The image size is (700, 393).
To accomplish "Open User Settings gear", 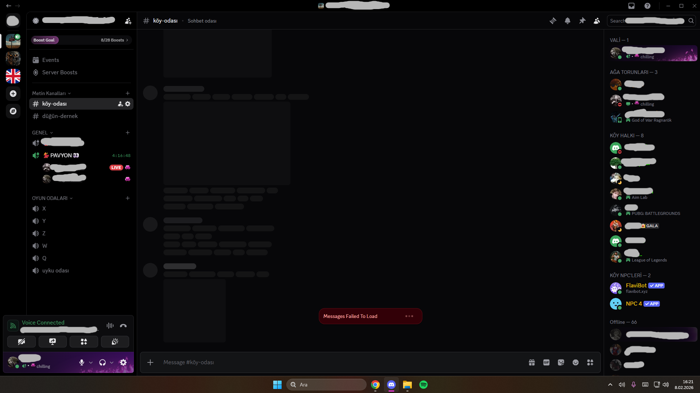I will coord(123,362).
